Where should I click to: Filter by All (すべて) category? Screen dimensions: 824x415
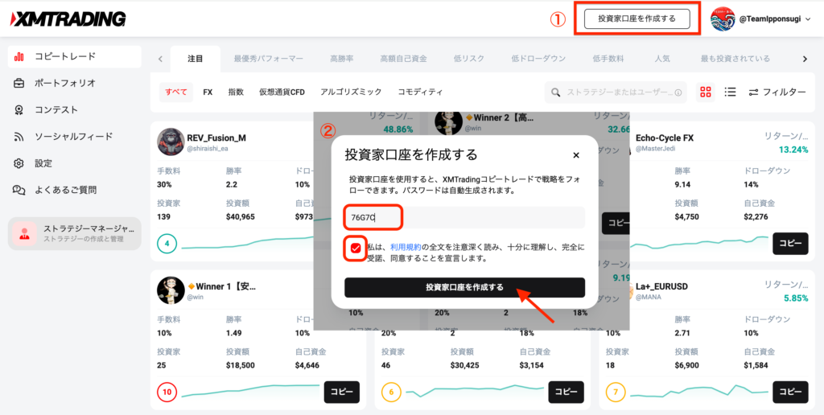pos(176,92)
